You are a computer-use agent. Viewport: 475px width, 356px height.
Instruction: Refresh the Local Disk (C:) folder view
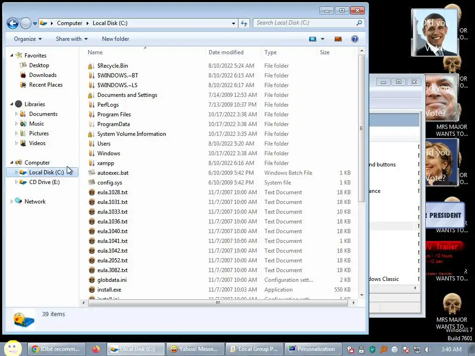coord(244,23)
